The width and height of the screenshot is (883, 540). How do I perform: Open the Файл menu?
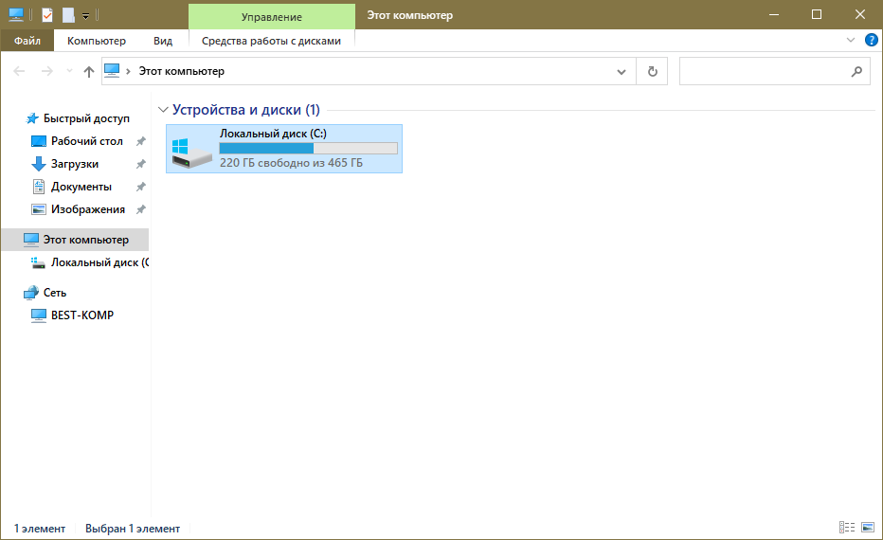click(x=27, y=41)
